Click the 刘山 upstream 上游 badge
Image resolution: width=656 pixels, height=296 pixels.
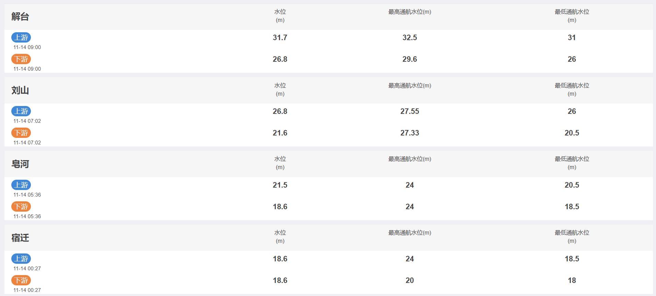(21, 111)
